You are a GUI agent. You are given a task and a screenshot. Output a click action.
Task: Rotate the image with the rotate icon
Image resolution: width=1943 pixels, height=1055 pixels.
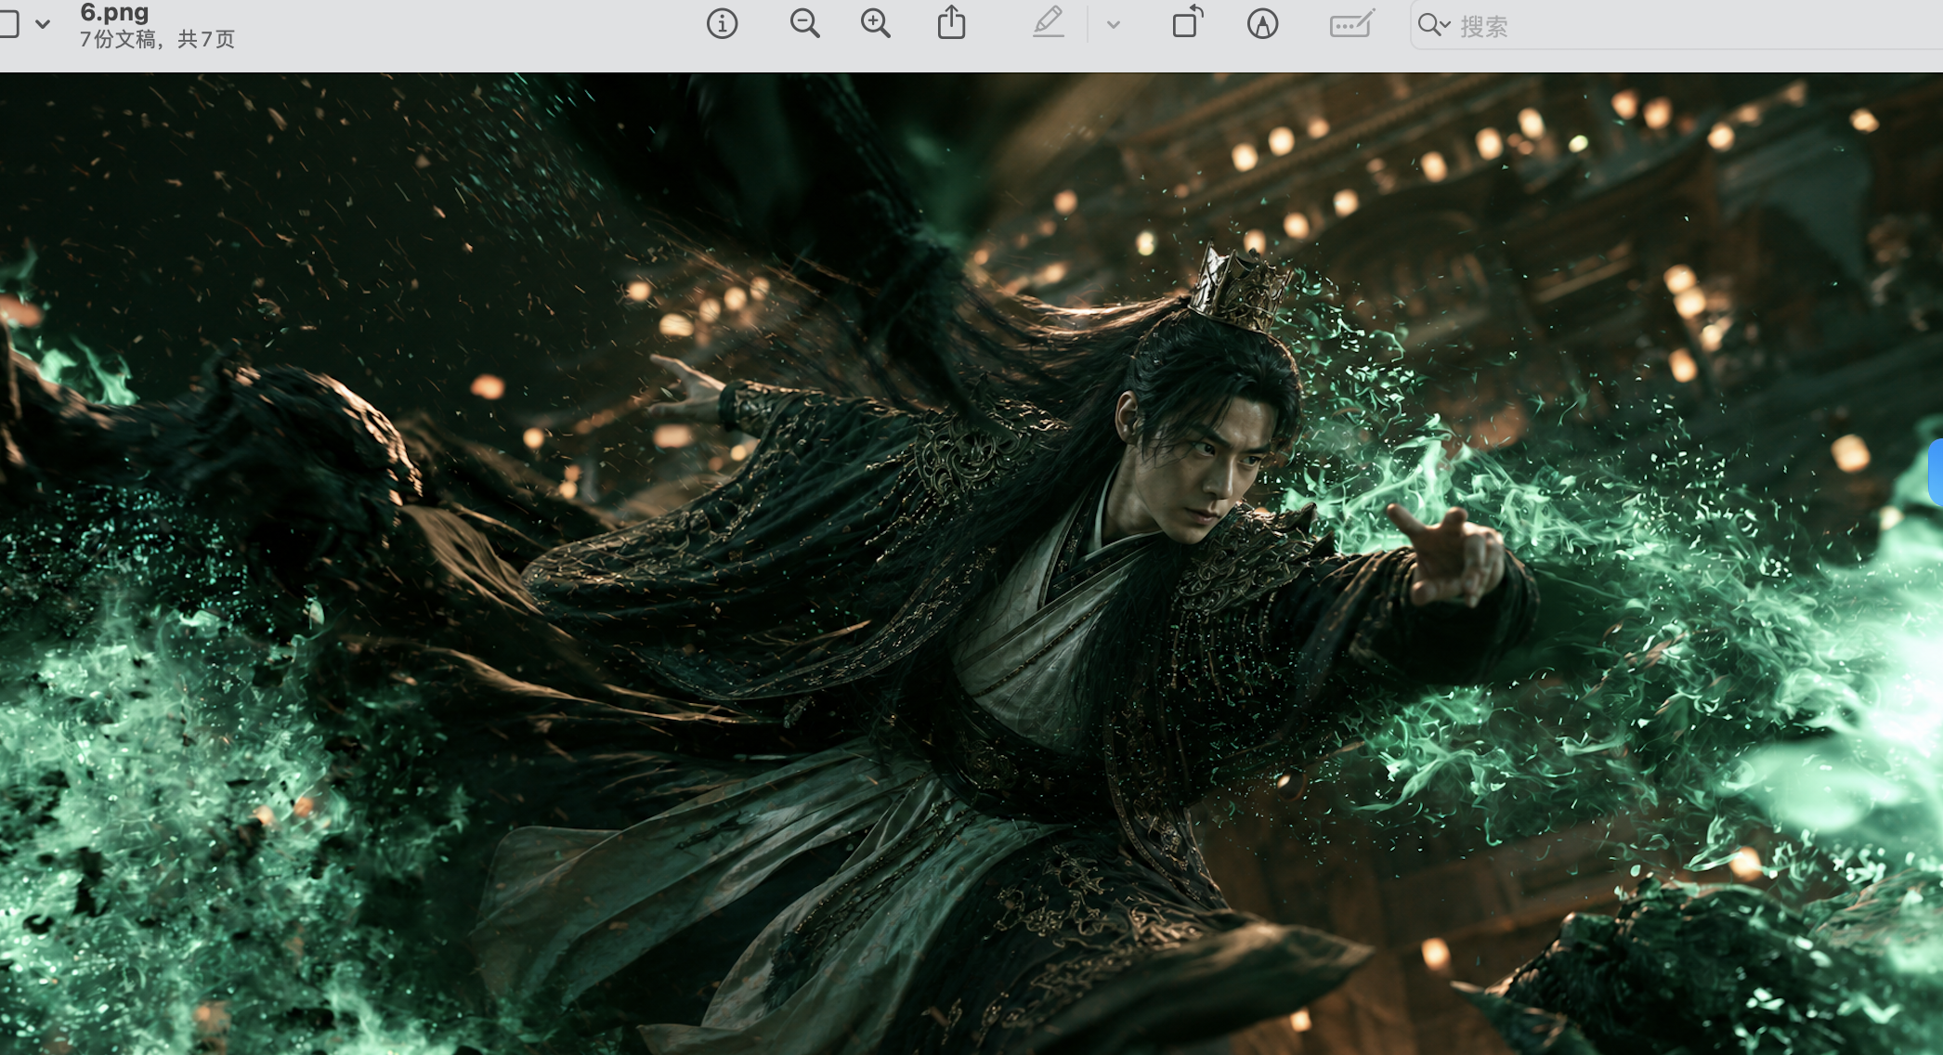click(x=1187, y=22)
